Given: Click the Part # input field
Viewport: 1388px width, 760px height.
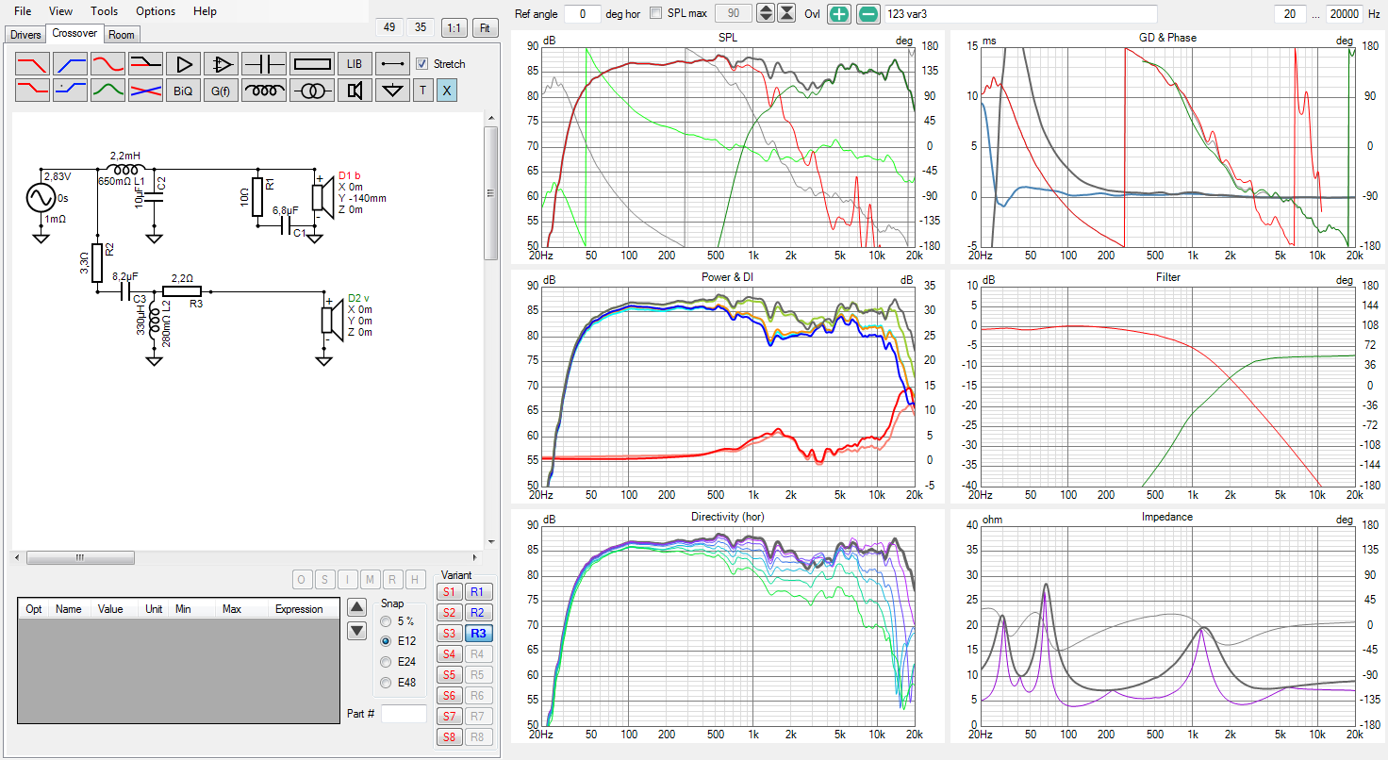Looking at the screenshot, I should 404,714.
